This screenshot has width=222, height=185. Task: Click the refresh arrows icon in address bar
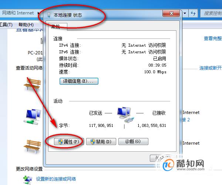click(193, 13)
